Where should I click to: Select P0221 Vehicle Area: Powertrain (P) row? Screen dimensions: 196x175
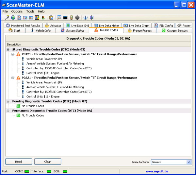pos(44,82)
